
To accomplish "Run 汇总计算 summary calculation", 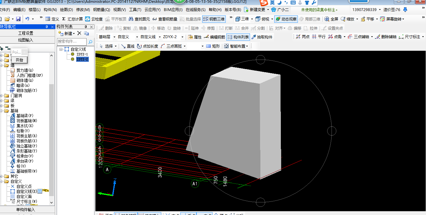I will [x=72, y=19].
